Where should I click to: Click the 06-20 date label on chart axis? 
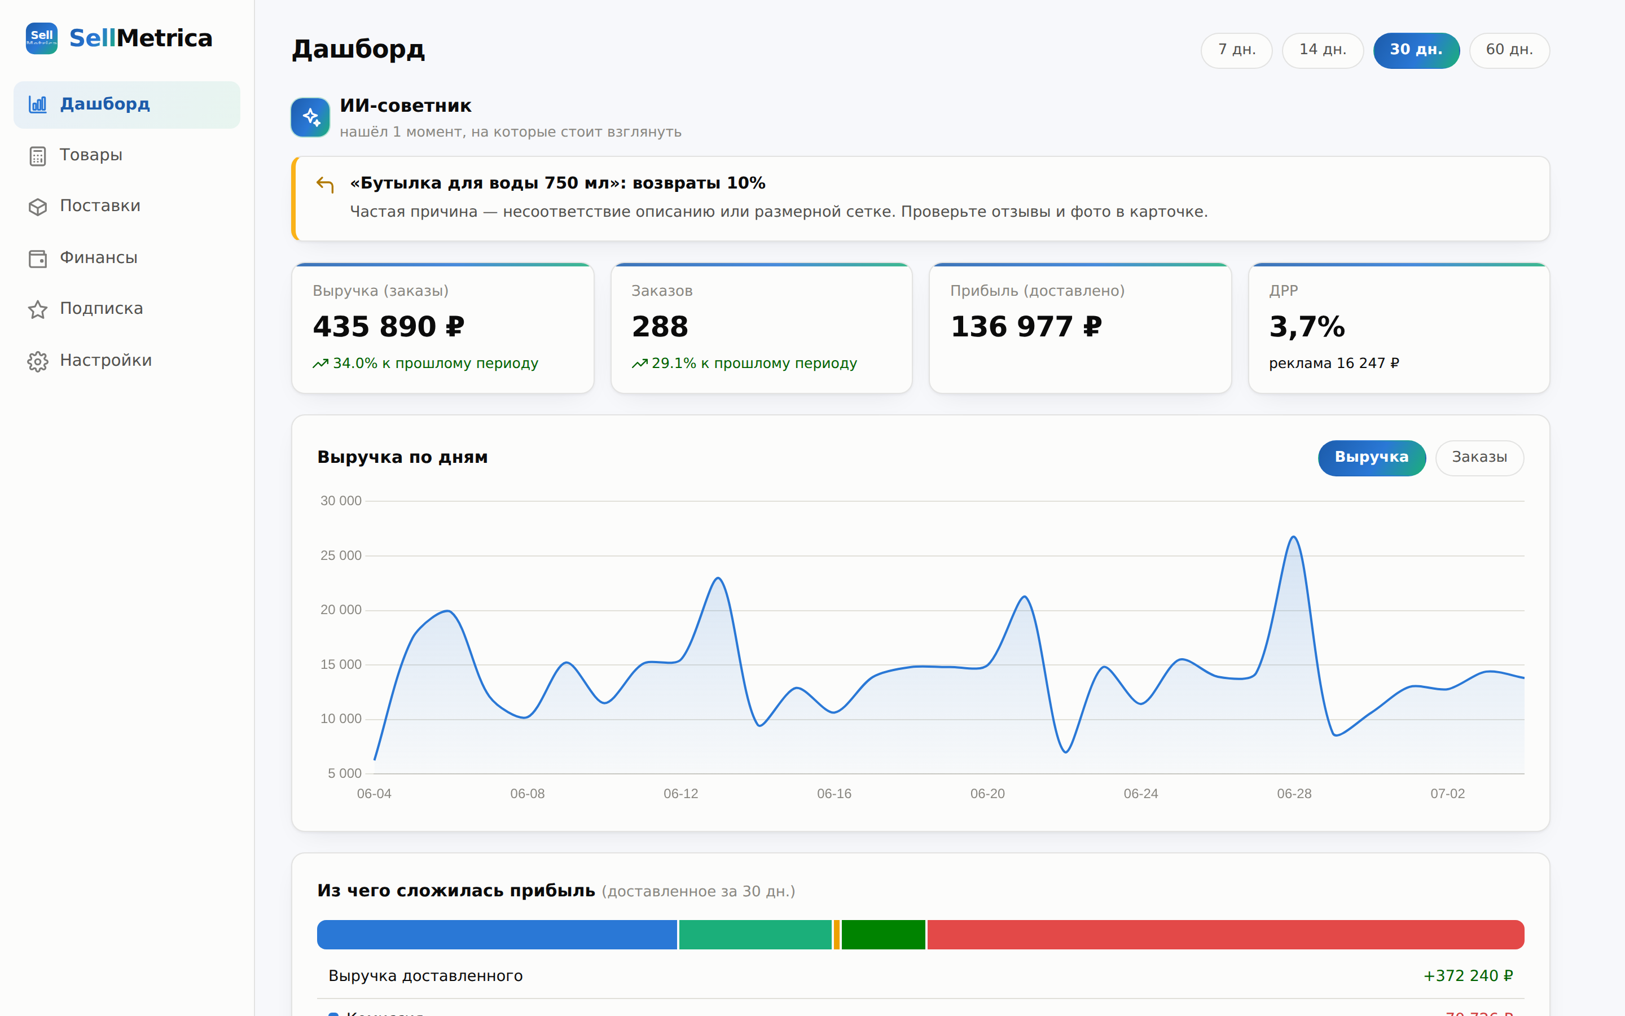click(988, 794)
